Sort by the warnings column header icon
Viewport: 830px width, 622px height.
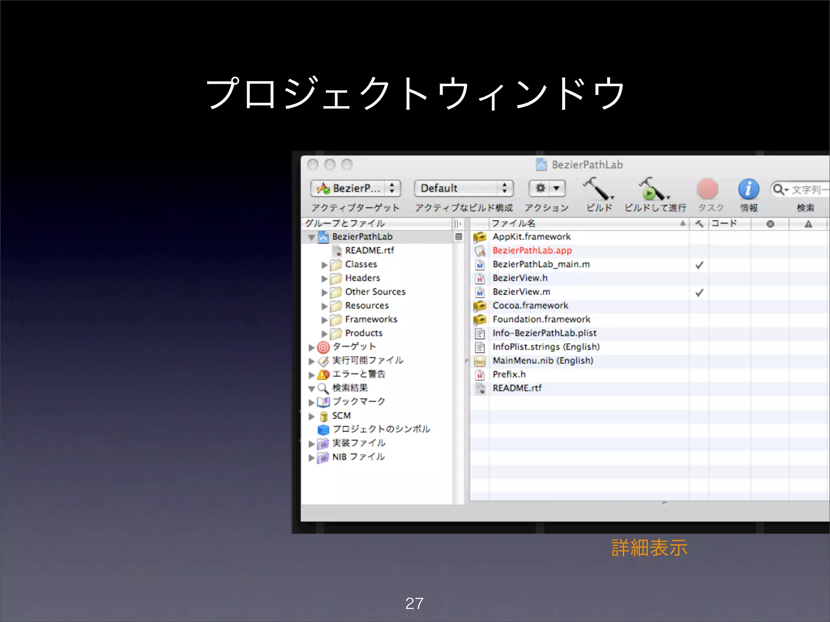808,224
